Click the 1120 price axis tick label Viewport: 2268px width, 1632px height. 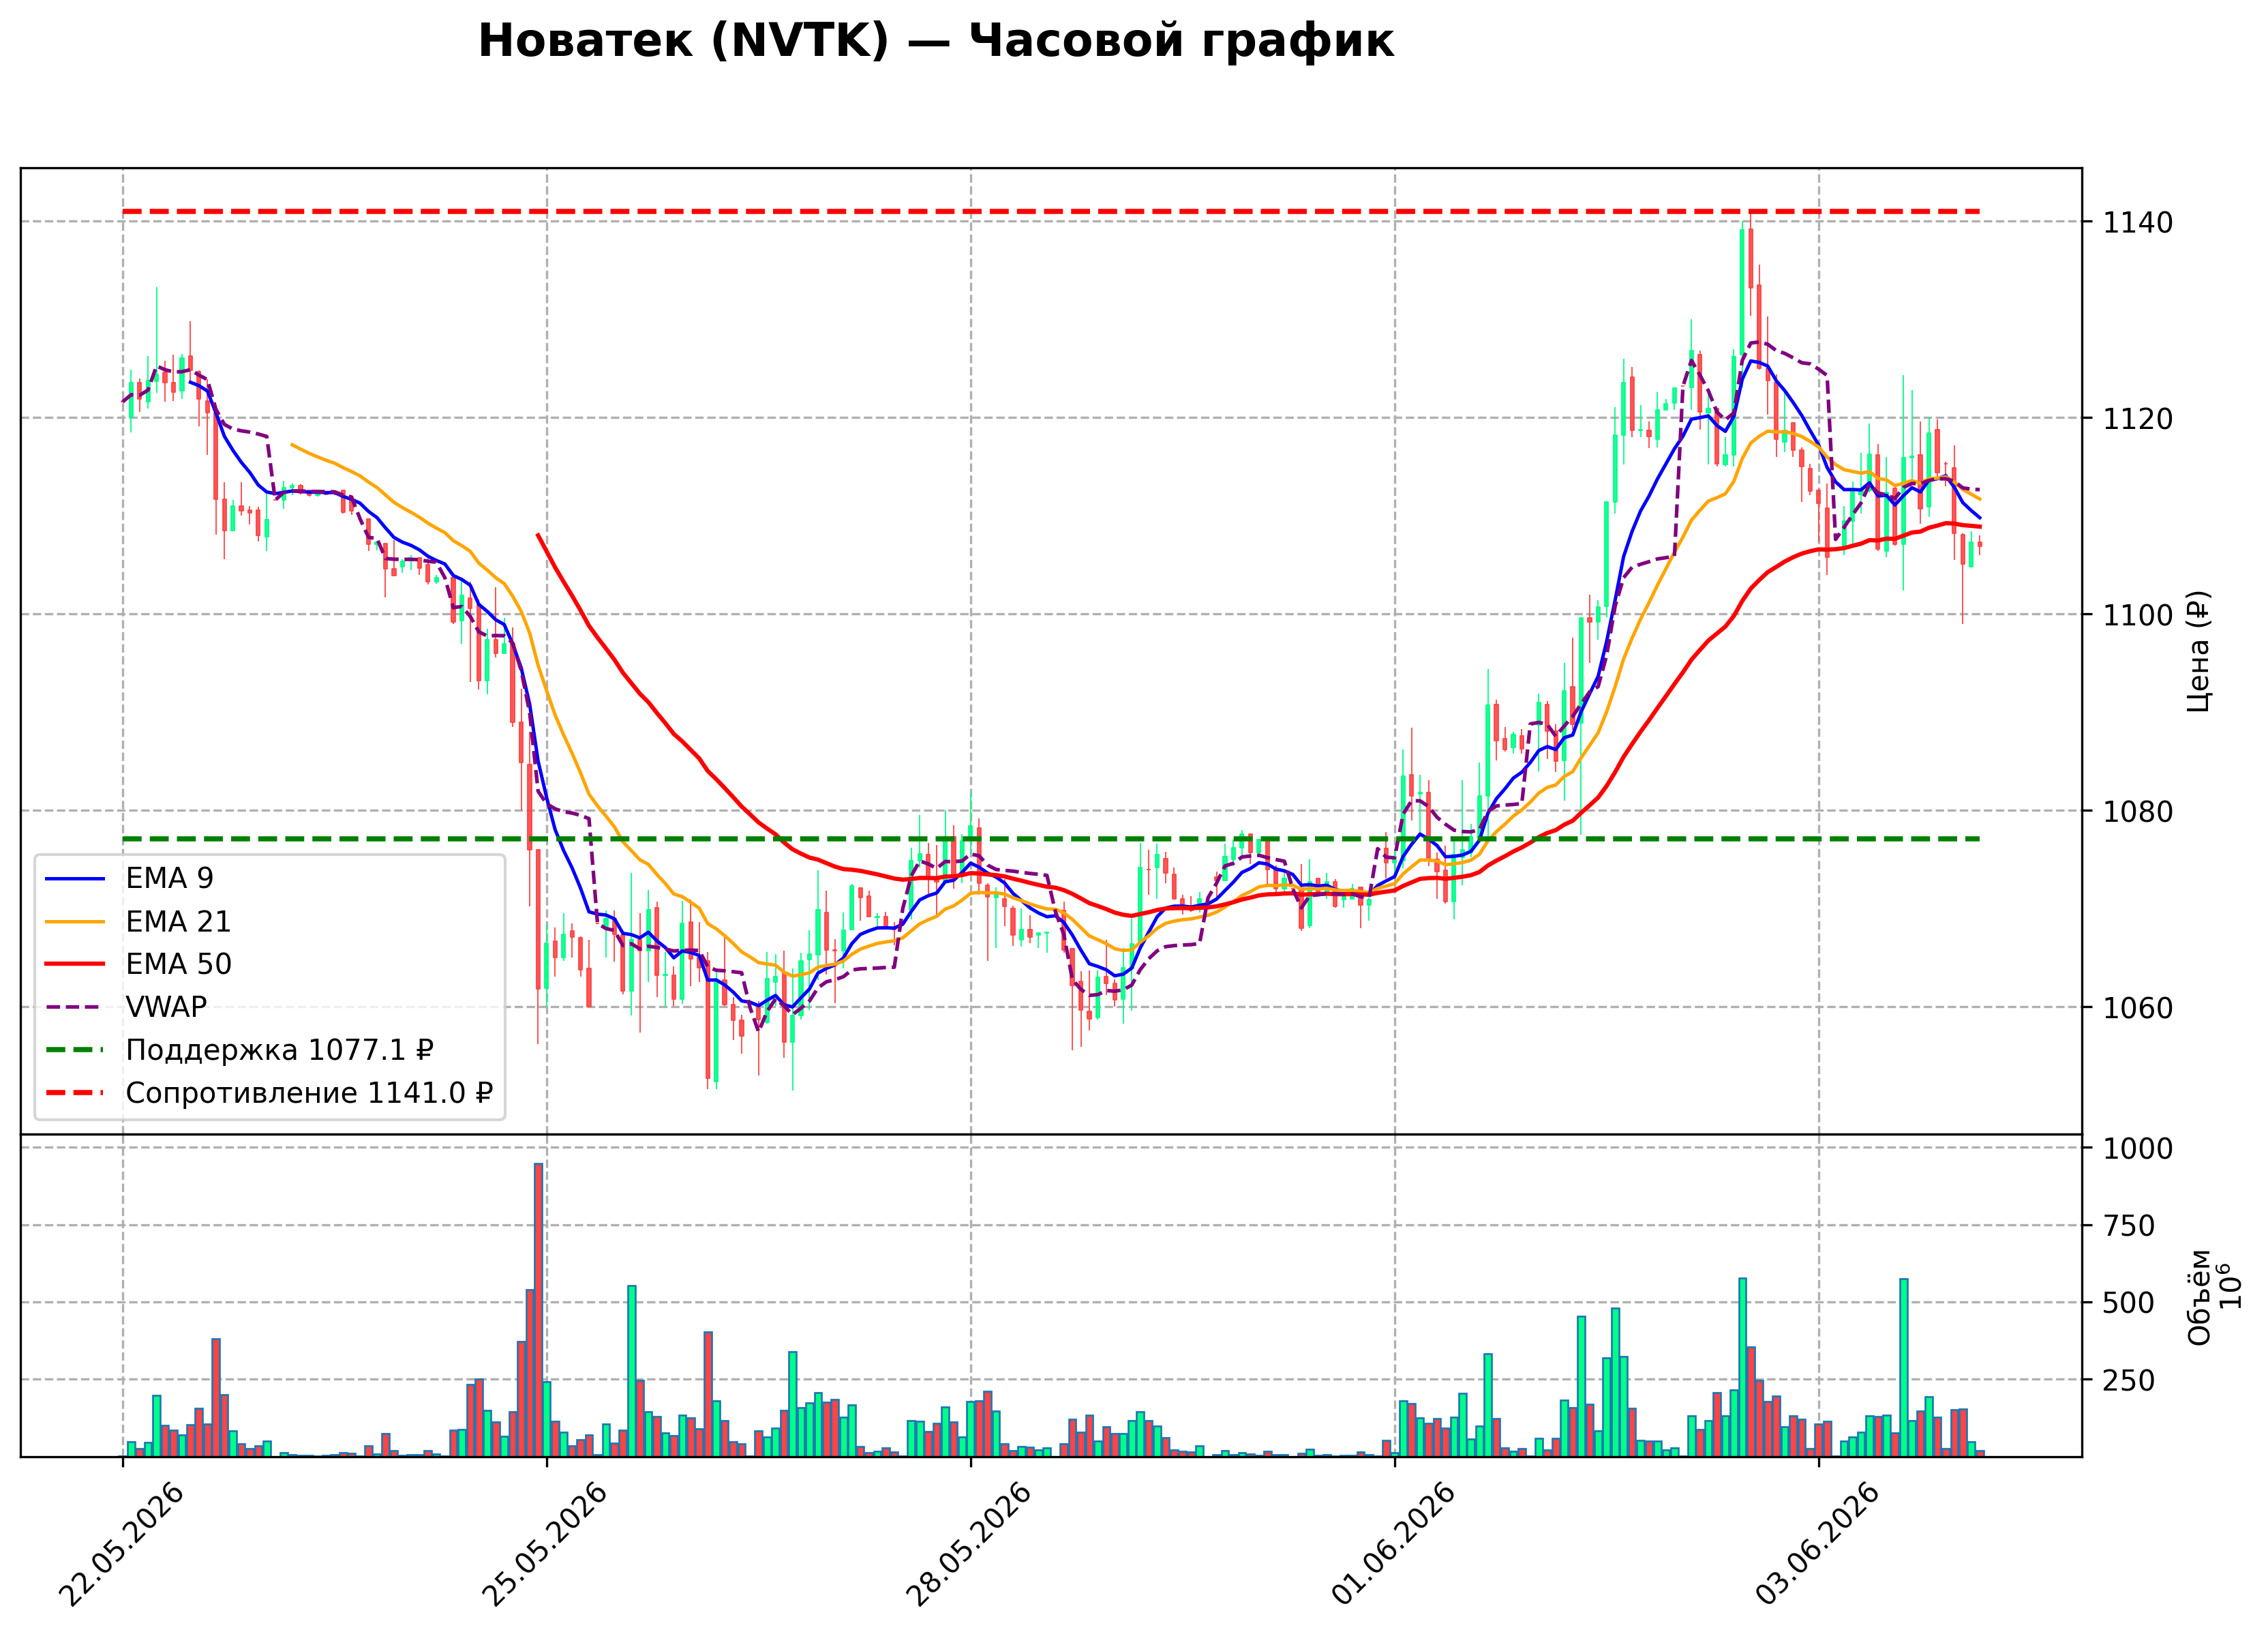pyautogui.click(x=2137, y=418)
